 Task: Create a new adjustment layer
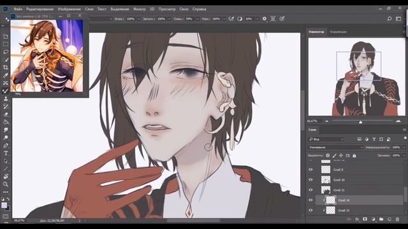(373, 219)
